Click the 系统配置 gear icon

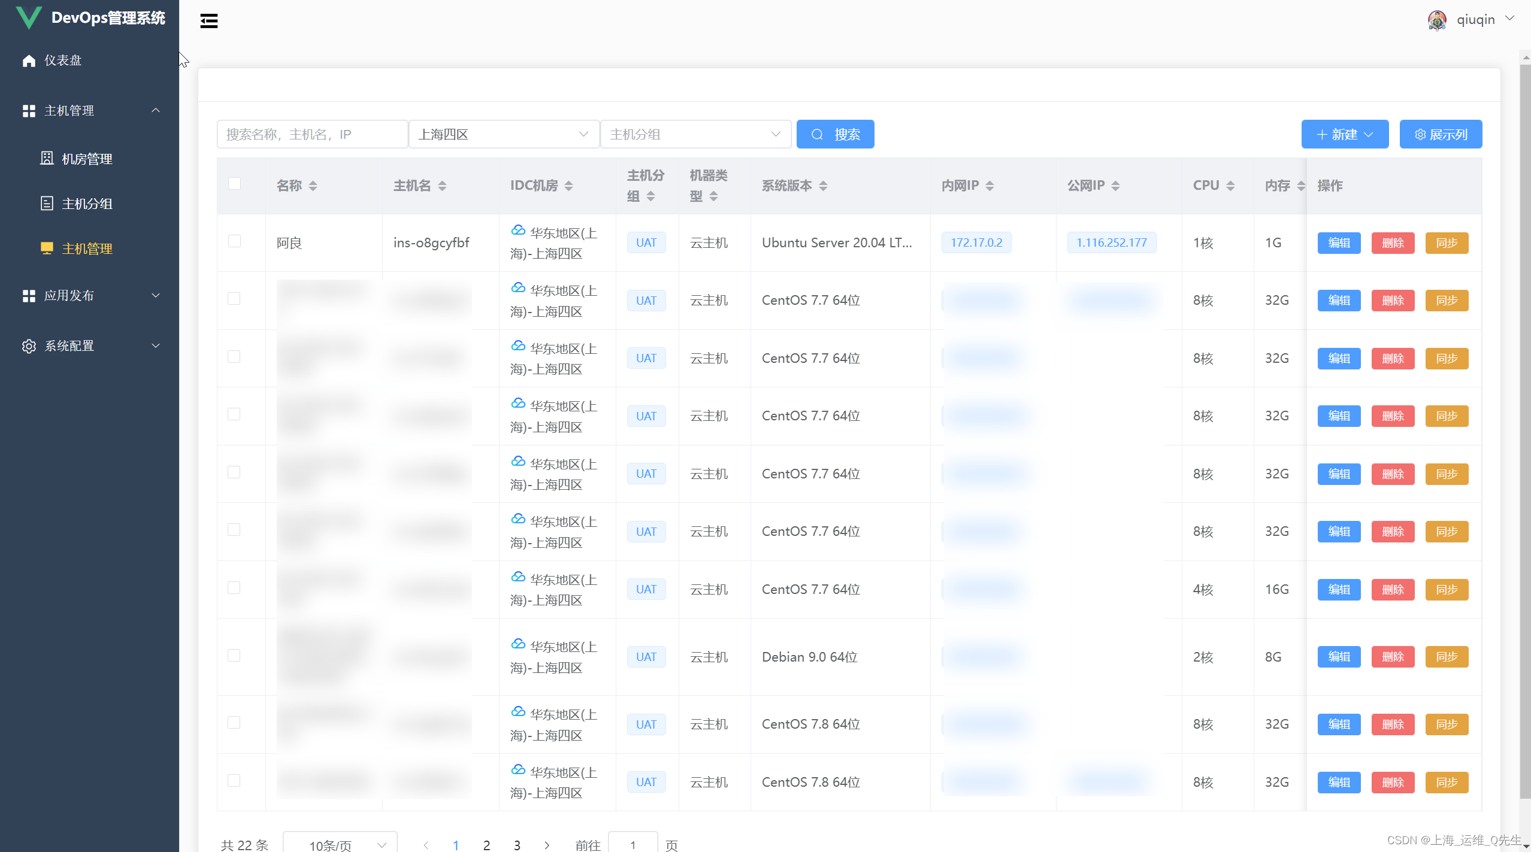(x=29, y=345)
